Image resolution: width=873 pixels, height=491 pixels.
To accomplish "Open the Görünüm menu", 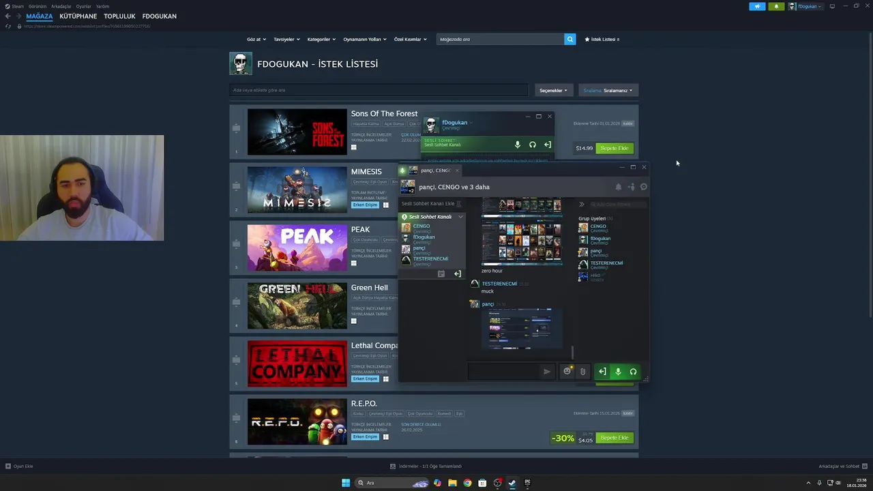I will (38, 6).
